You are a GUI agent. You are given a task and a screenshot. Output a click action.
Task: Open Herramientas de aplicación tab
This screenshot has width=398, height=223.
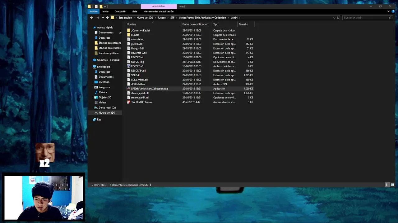coord(159,11)
